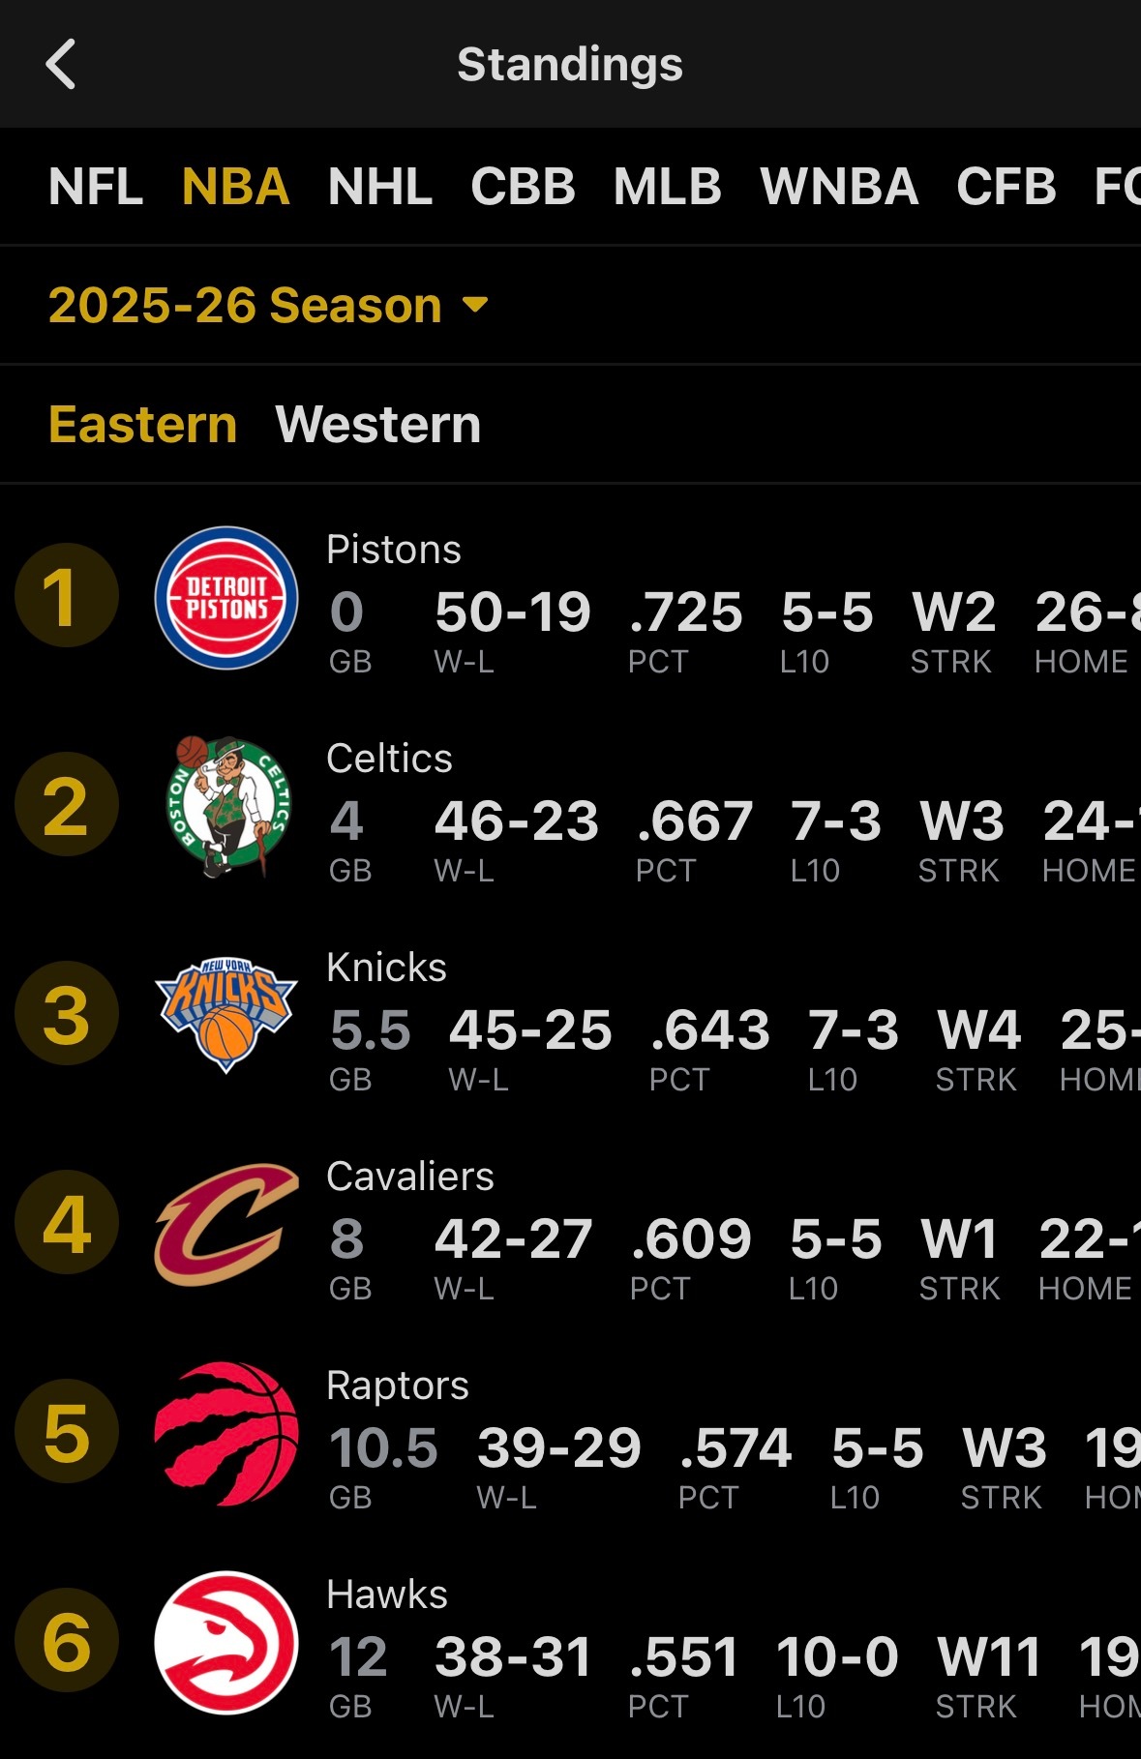The width and height of the screenshot is (1141, 1759).
Task: Click the season dropdown arrow
Action: pos(475,306)
